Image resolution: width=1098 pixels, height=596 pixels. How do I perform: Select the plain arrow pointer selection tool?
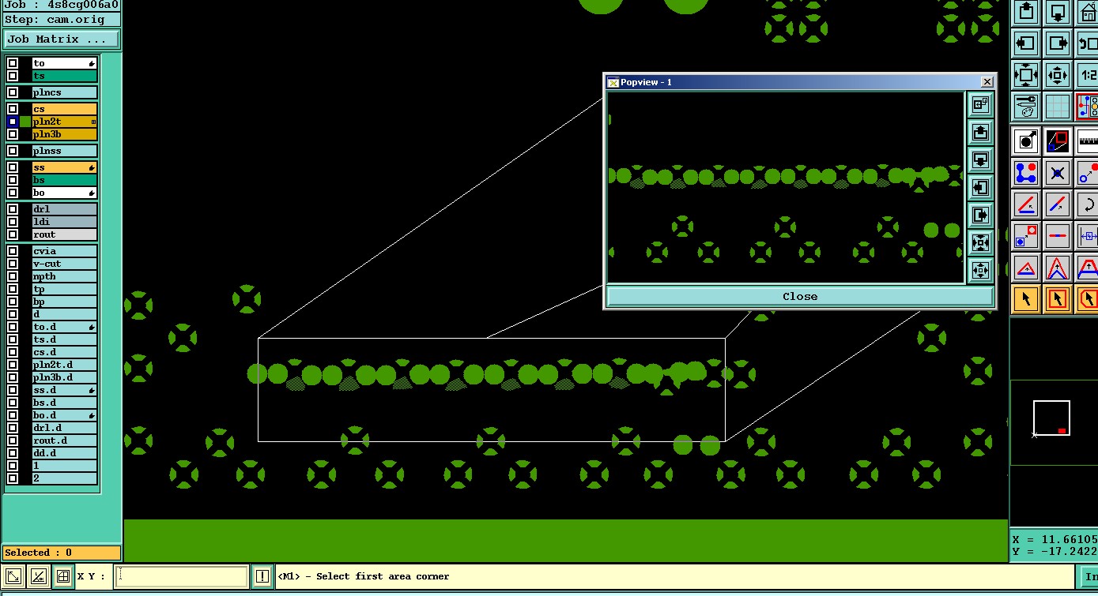pyautogui.click(x=1026, y=299)
